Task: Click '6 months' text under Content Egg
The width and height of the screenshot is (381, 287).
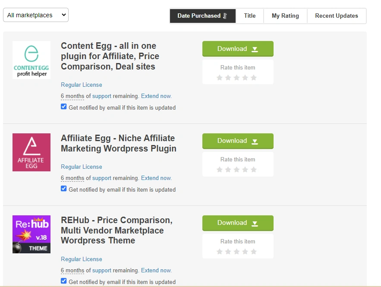Action: 72,96
